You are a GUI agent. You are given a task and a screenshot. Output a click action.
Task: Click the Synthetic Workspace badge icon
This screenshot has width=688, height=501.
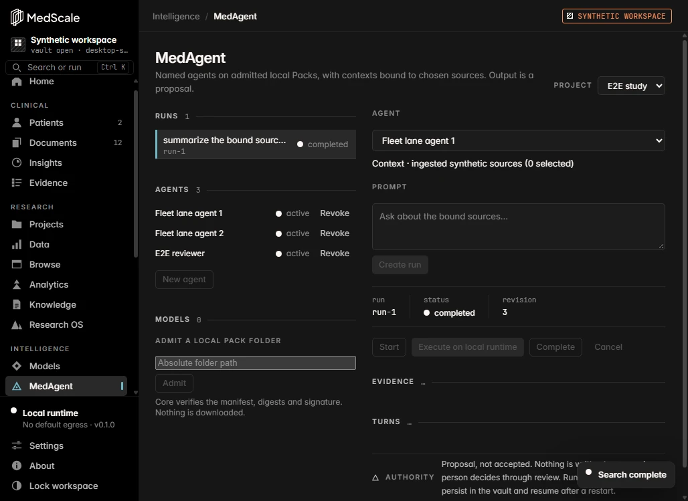(570, 16)
